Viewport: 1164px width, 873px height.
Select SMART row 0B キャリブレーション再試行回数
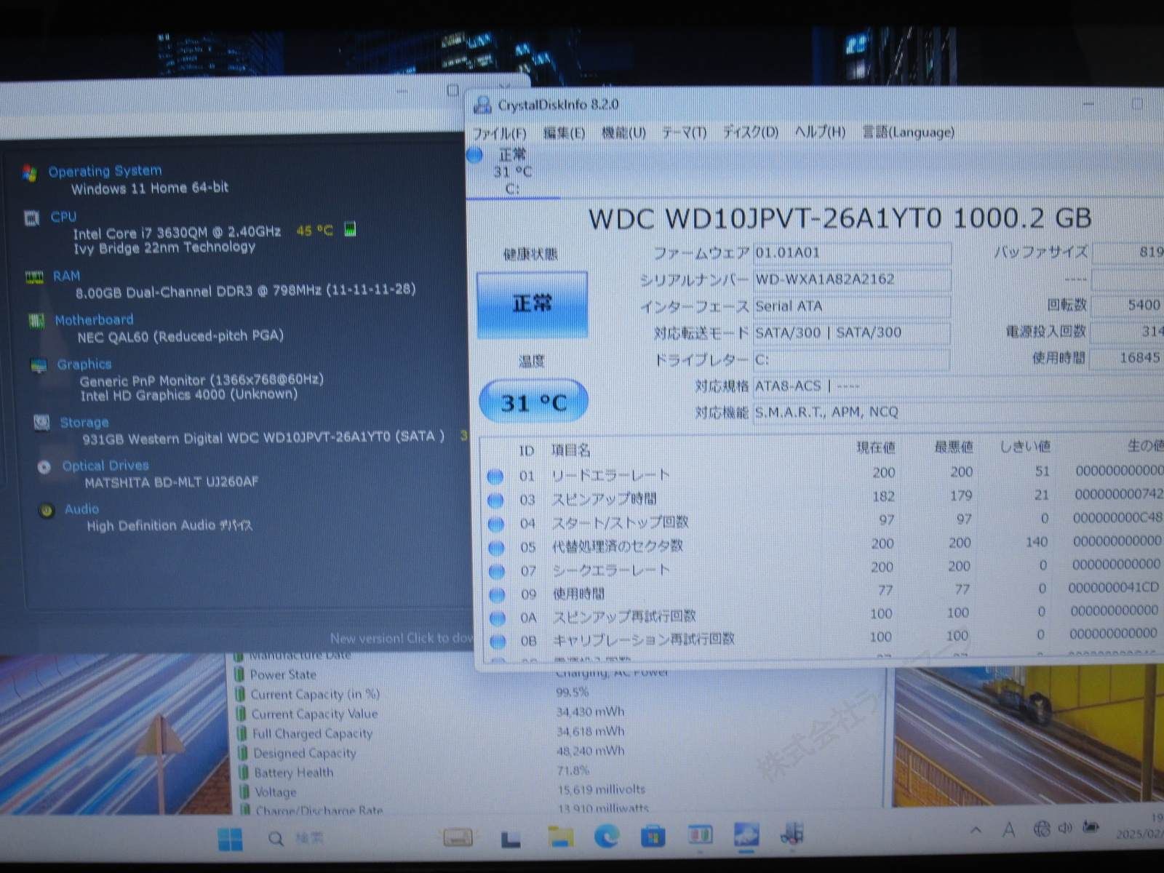822,639
